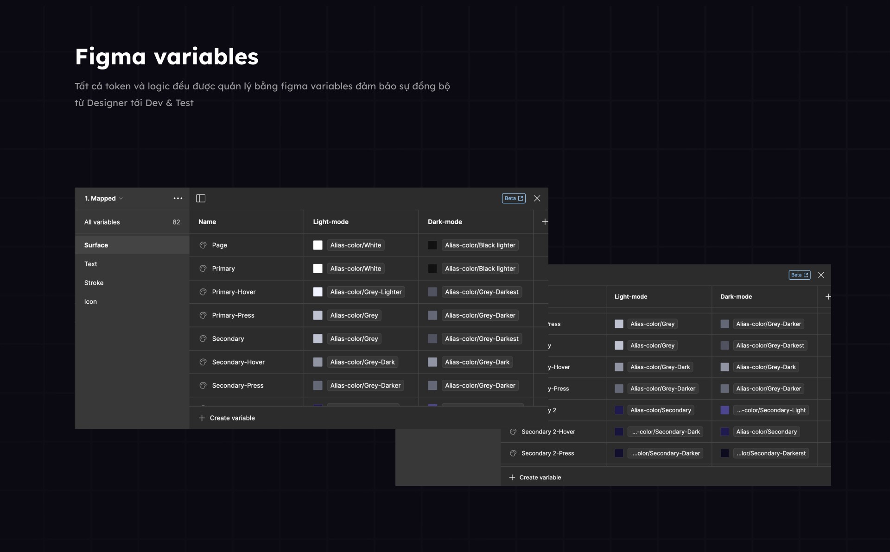Click the Dark-mode column header, front window
This screenshot has height=552, width=890.
[445, 222]
